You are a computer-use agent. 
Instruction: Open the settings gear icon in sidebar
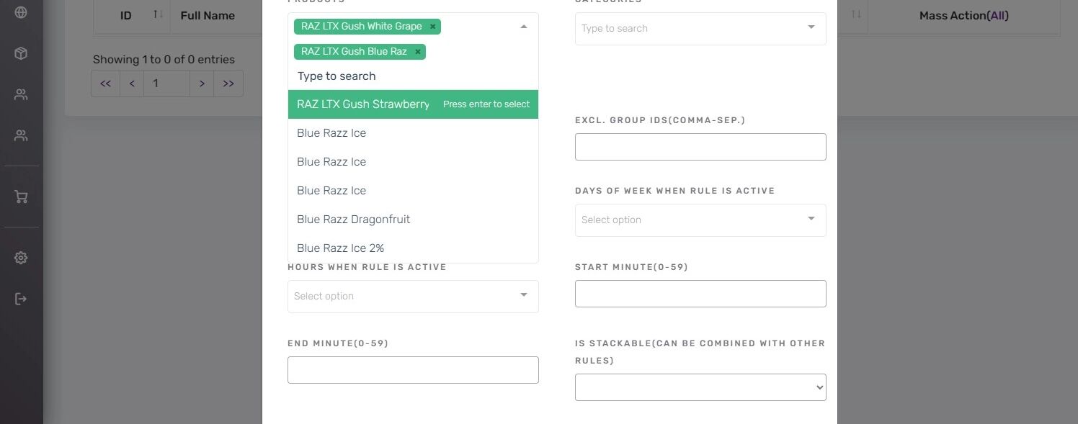(x=21, y=258)
